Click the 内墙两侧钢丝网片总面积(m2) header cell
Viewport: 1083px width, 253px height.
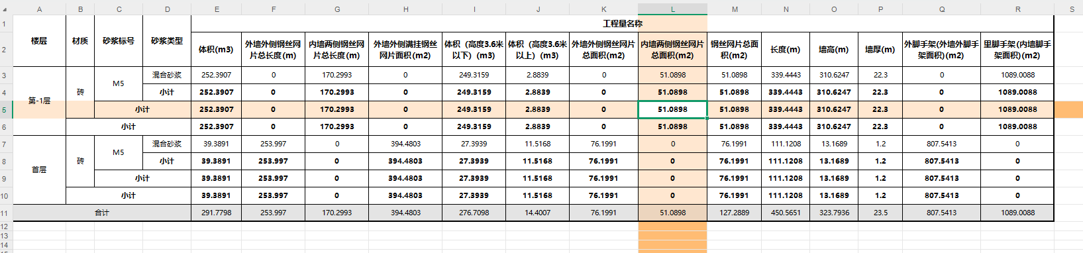click(672, 50)
